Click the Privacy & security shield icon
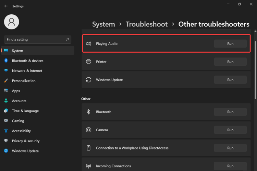This screenshot has width=257, height=171. [6, 141]
